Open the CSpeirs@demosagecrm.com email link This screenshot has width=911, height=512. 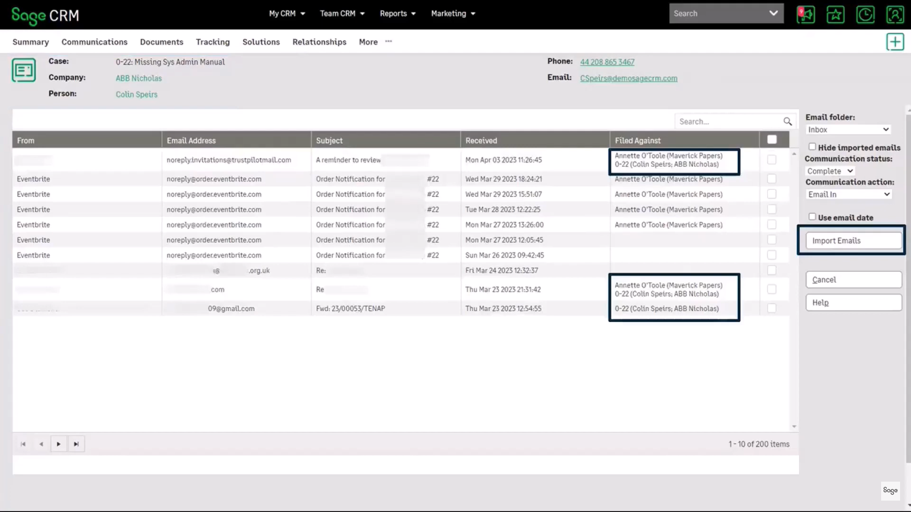[629, 78]
